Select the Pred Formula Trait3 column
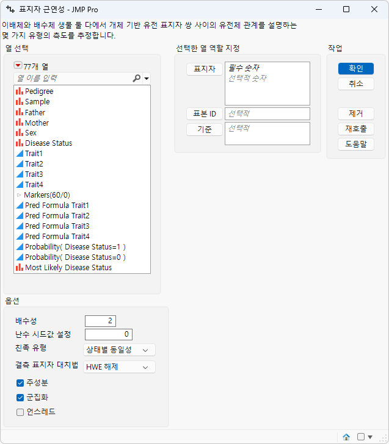This screenshot has height=444, width=389. tap(57, 226)
